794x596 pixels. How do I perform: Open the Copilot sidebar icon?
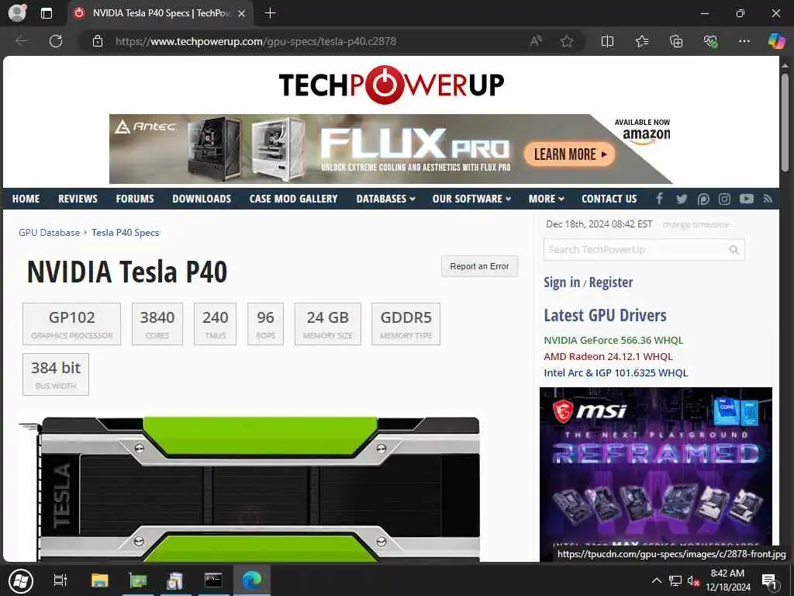[x=776, y=41]
